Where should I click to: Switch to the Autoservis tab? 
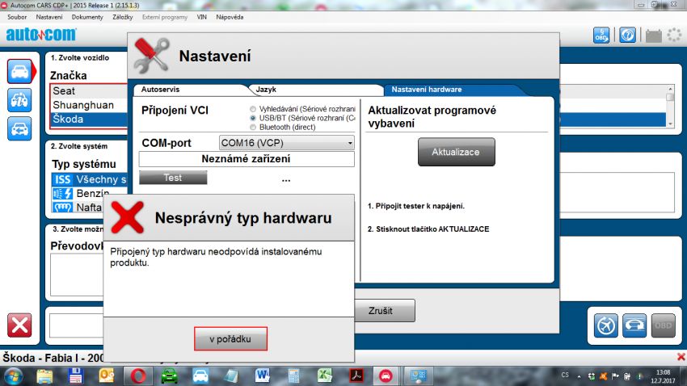click(191, 90)
